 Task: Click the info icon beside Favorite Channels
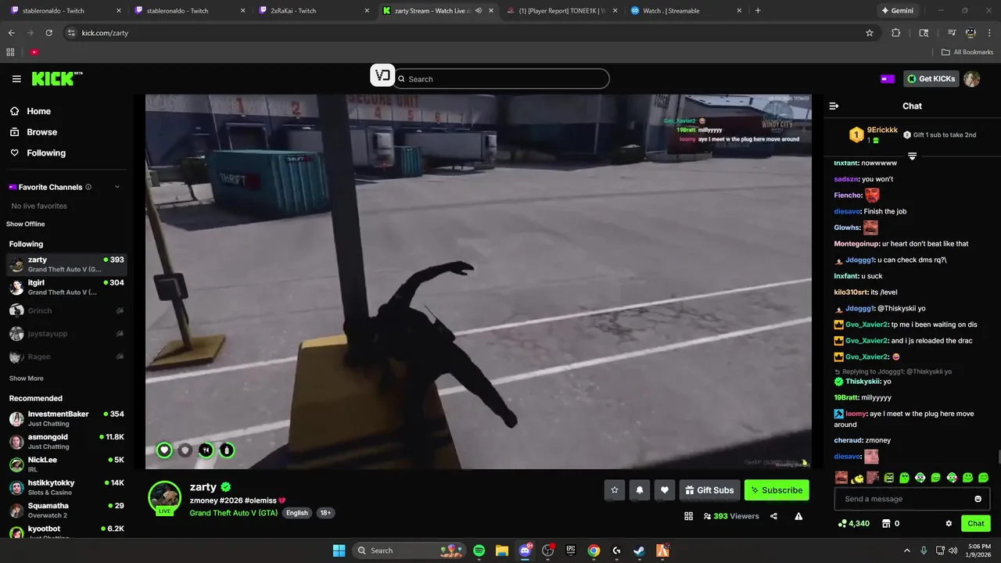(x=88, y=187)
